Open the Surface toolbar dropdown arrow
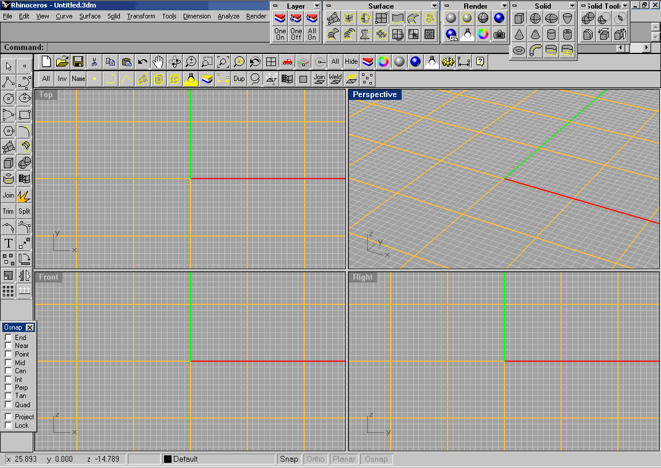 click(434, 6)
